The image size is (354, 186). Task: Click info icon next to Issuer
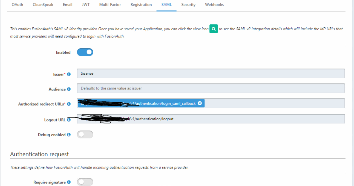point(69,74)
